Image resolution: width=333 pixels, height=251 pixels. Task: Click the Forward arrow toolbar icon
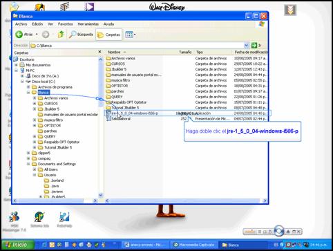tap(46, 35)
